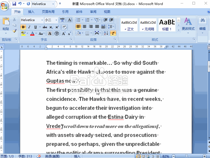
Task: Sort text with A-Z icon
Action: tap(106, 33)
